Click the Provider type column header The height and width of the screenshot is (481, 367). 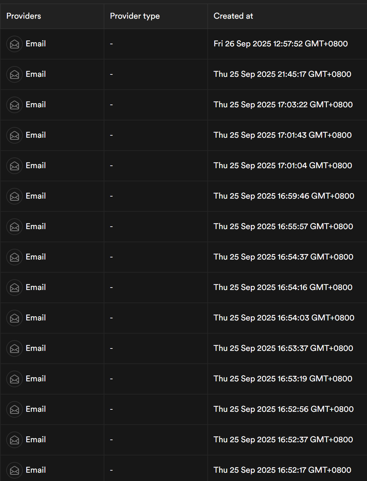point(135,16)
